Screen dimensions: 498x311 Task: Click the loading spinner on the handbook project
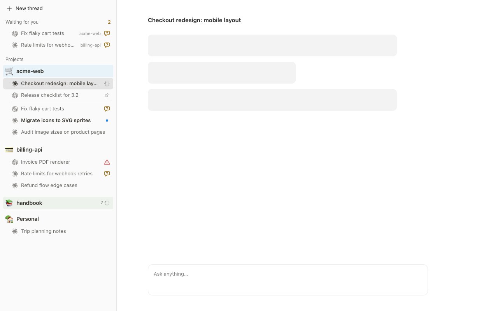pos(107,203)
